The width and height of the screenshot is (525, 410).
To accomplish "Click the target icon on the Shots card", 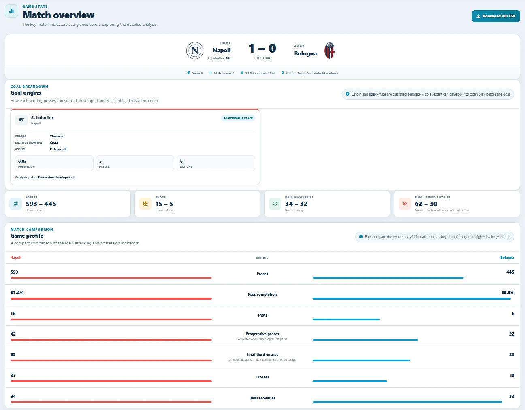I will point(145,204).
